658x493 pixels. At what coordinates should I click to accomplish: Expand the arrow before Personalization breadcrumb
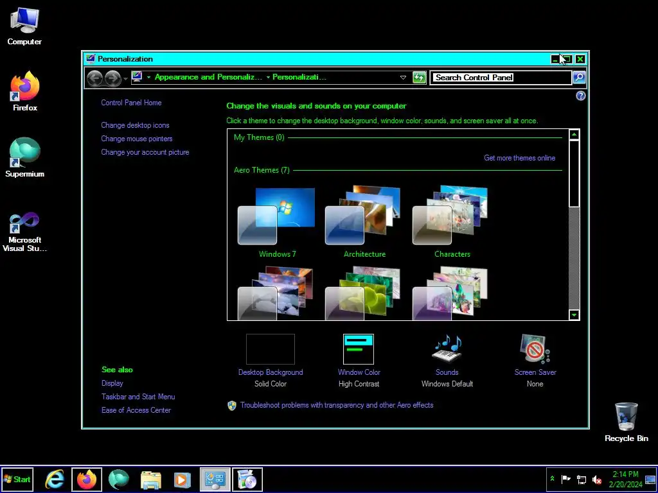tap(268, 77)
